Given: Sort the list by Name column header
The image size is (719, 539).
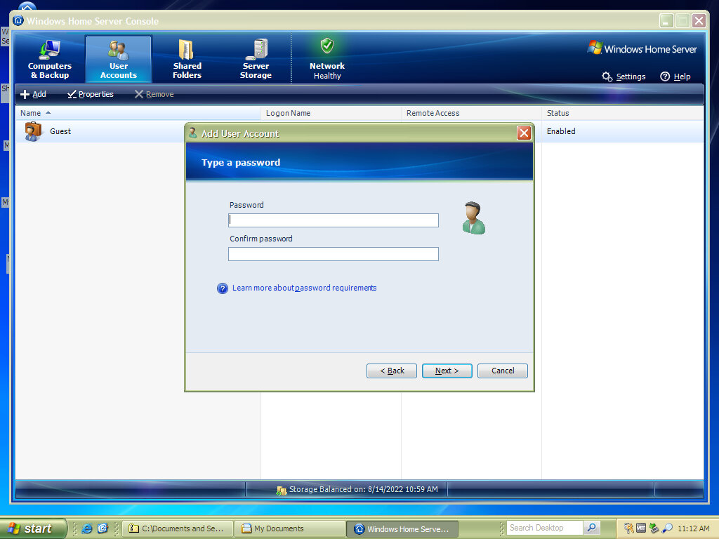Looking at the screenshot, I should [x=31, y=113].
